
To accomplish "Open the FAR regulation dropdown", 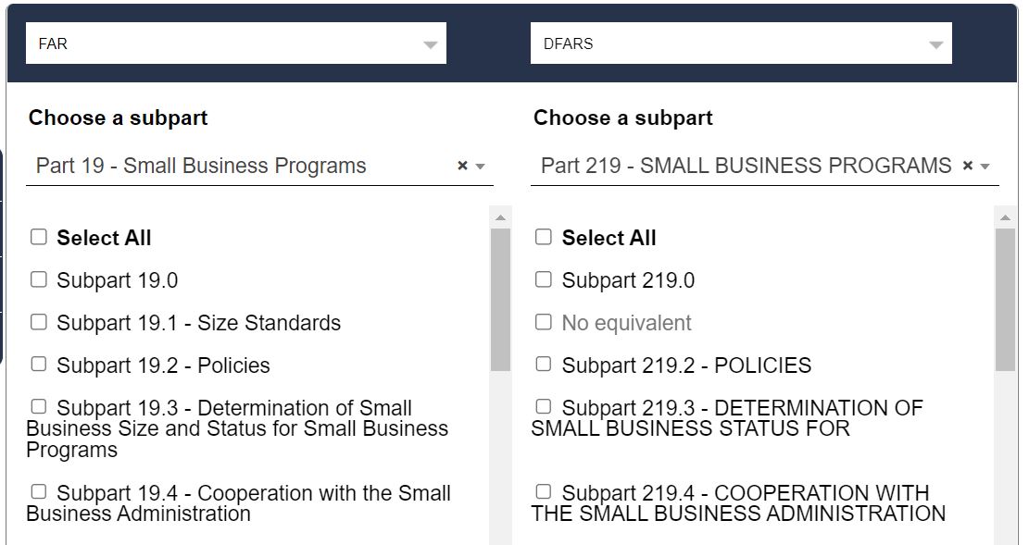I will [x=235, y=43].
